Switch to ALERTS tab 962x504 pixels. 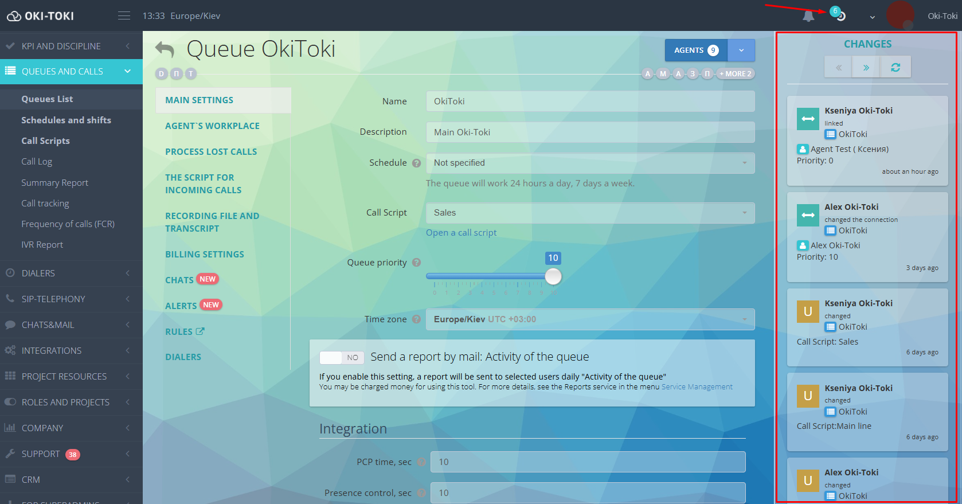tap(181, 306)
